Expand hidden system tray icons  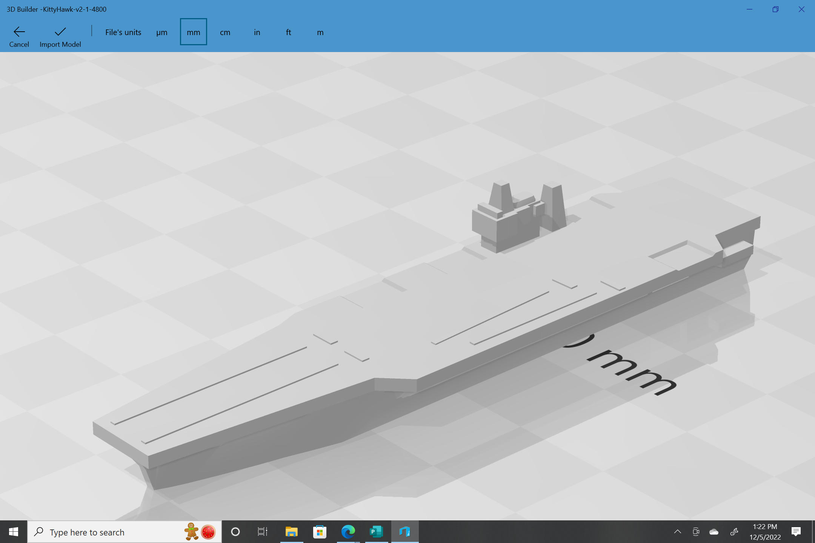678,532
